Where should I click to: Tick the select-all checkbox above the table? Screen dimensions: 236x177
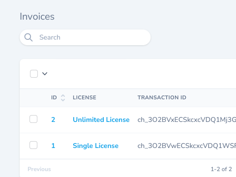pyautogui.click(x=34, y=74)
